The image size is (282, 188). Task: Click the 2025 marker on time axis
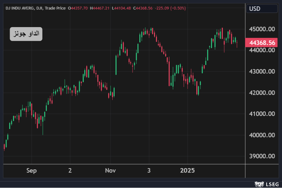coord(188,171)
